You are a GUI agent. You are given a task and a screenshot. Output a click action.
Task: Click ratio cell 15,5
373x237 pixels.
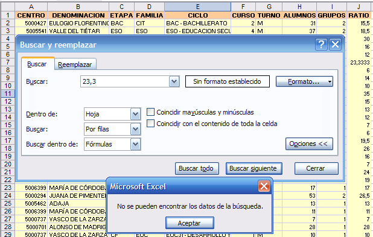359,23
